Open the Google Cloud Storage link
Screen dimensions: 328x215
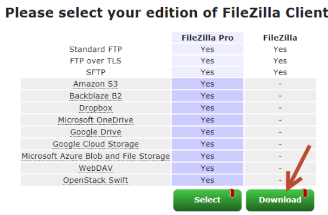[95, 144]
